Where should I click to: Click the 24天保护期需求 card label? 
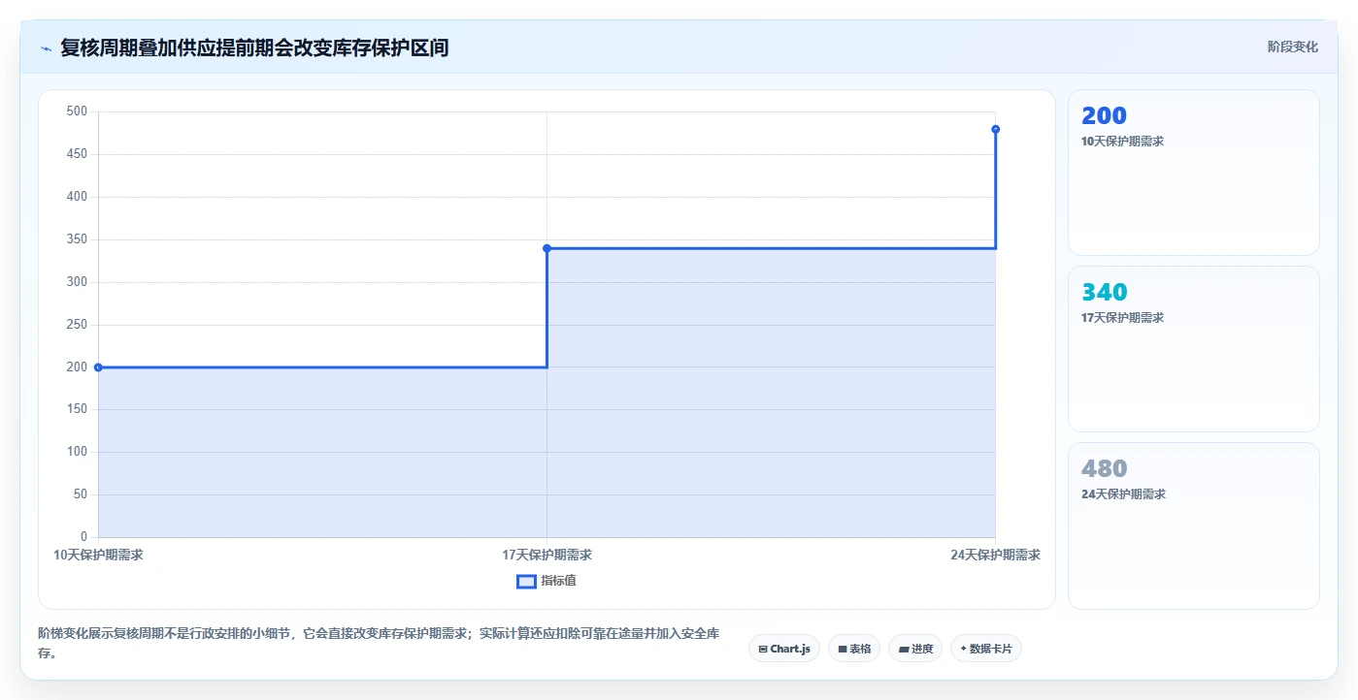(1122, 494)
